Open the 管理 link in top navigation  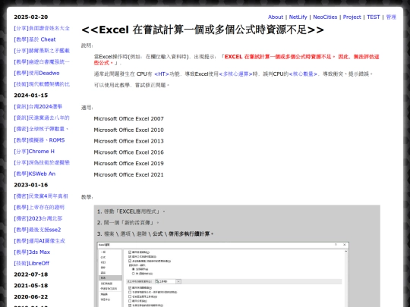tap(391, 17)
